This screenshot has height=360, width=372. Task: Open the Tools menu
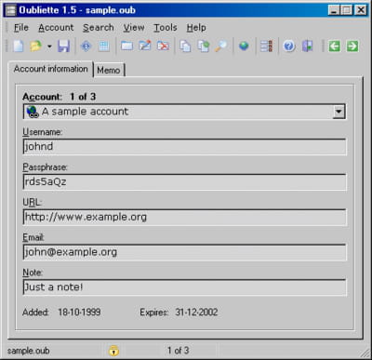[166, 28]
